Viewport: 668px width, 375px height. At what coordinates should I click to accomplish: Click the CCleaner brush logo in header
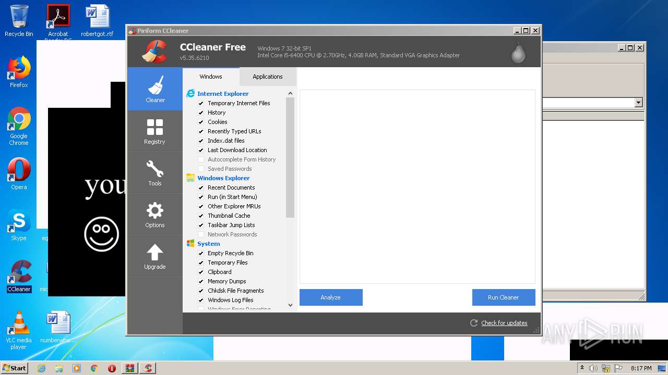click(x=154, y=52)
